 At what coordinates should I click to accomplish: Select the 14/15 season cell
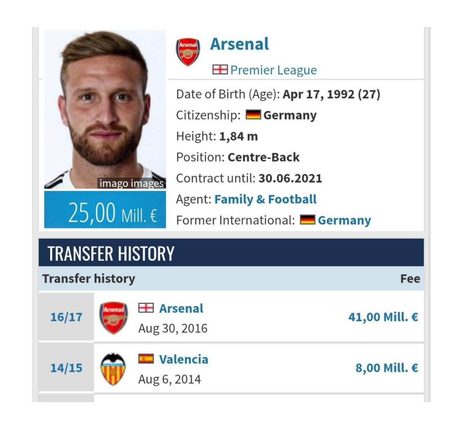[x=66, y=368]
